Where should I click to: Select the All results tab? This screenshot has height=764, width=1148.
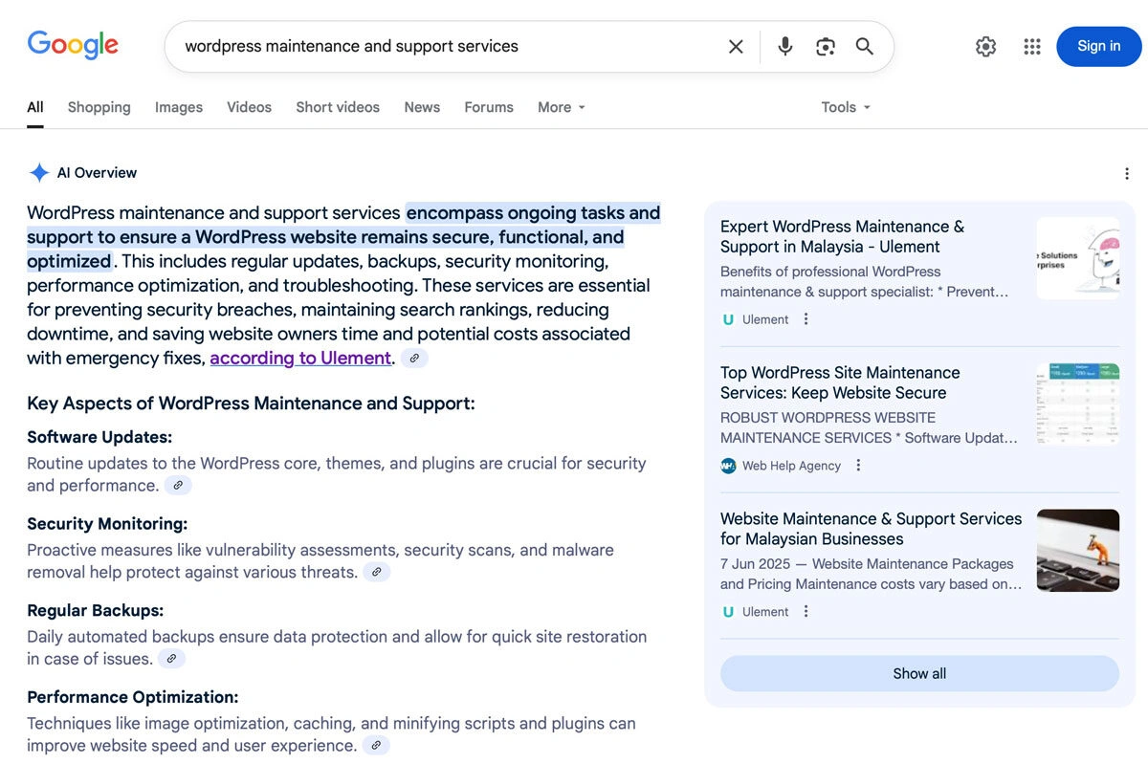point(35,107)
